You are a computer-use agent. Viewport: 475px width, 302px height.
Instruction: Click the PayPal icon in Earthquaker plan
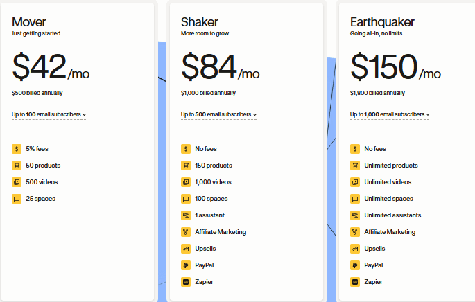[x=355, y=265]
